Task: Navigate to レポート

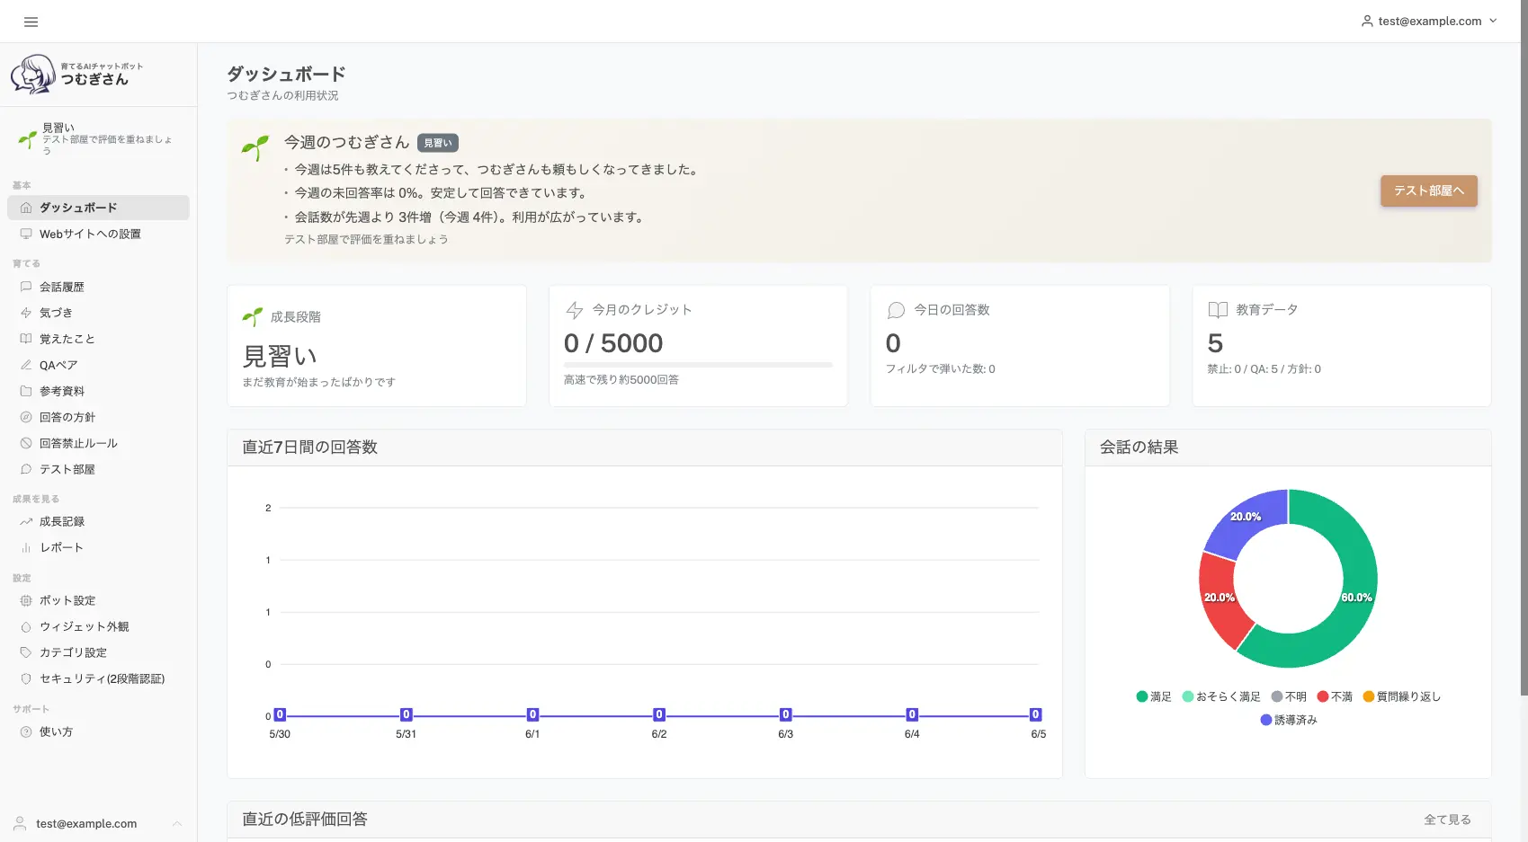Action: 98,547
